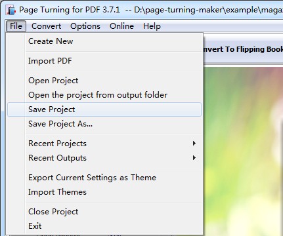The width and height of the screenshot is (283, 236).
Task: Select Export Current Settings as Theme
Action: click(x=104, y=178)
